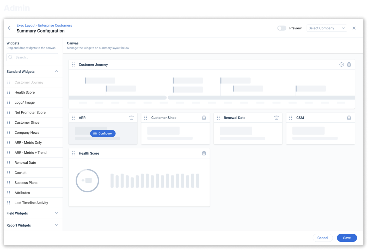The image size is (368, 250).
Task: Save the summary configuration
Action: click(x=347, y=238)
